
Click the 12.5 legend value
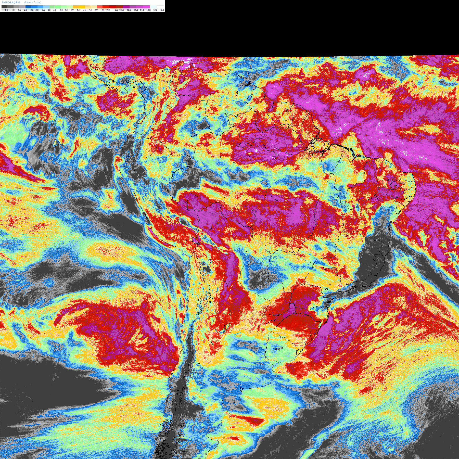[155, 10]
